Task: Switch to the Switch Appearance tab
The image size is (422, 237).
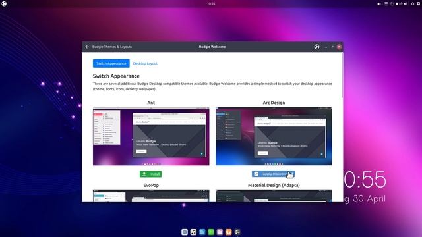Action: 111,63
